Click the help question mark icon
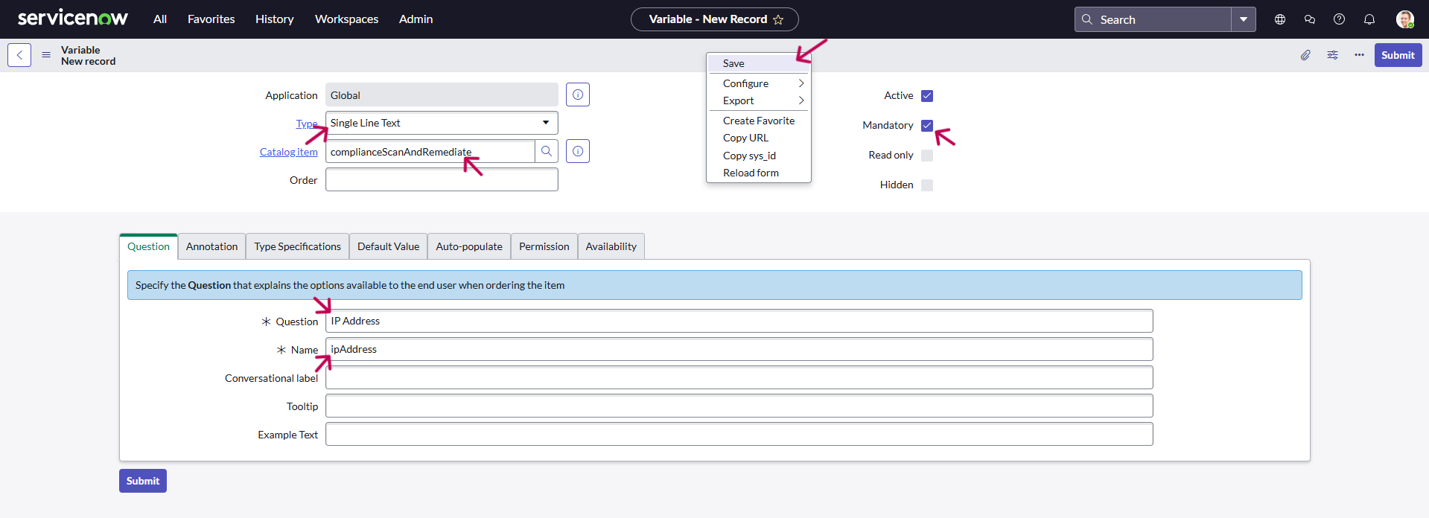1429x518 pixels. pyautogui.click(x=1339, y=19)
